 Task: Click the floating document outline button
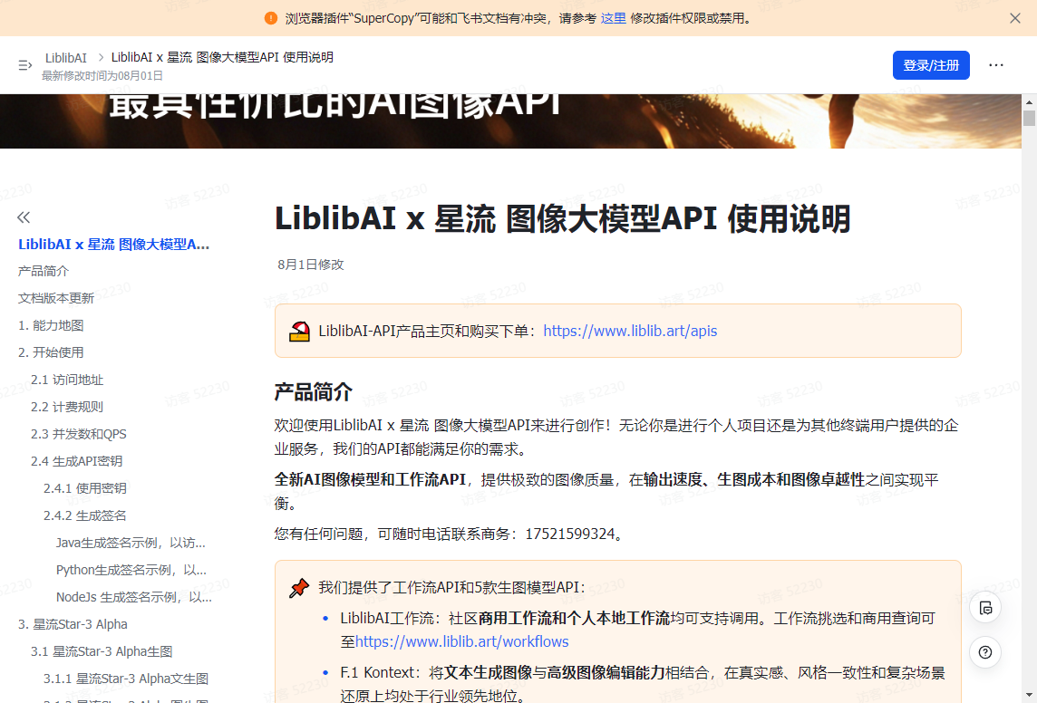pyautogui.click(x=985, y=608)
